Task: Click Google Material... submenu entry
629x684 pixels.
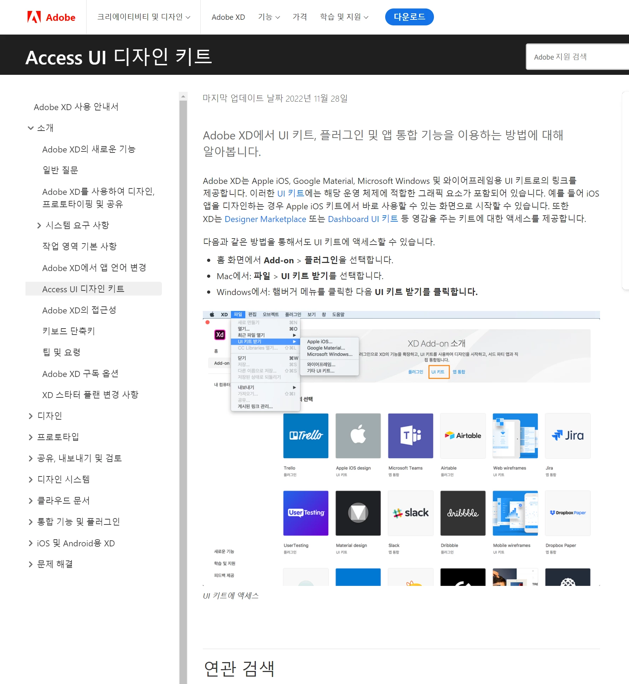Action: point(326,348)
